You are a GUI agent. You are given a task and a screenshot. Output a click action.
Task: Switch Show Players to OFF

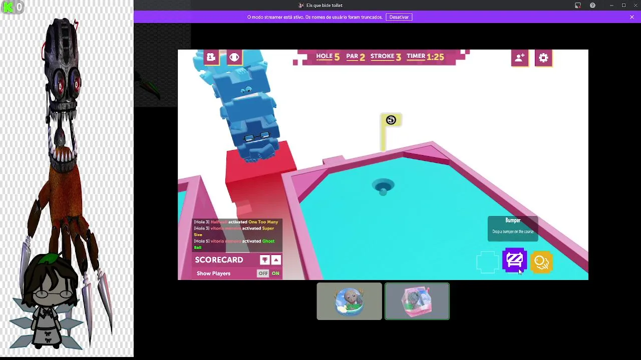point(263,273)
